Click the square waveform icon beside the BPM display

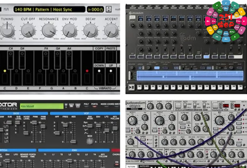click(x=6, y=9)
